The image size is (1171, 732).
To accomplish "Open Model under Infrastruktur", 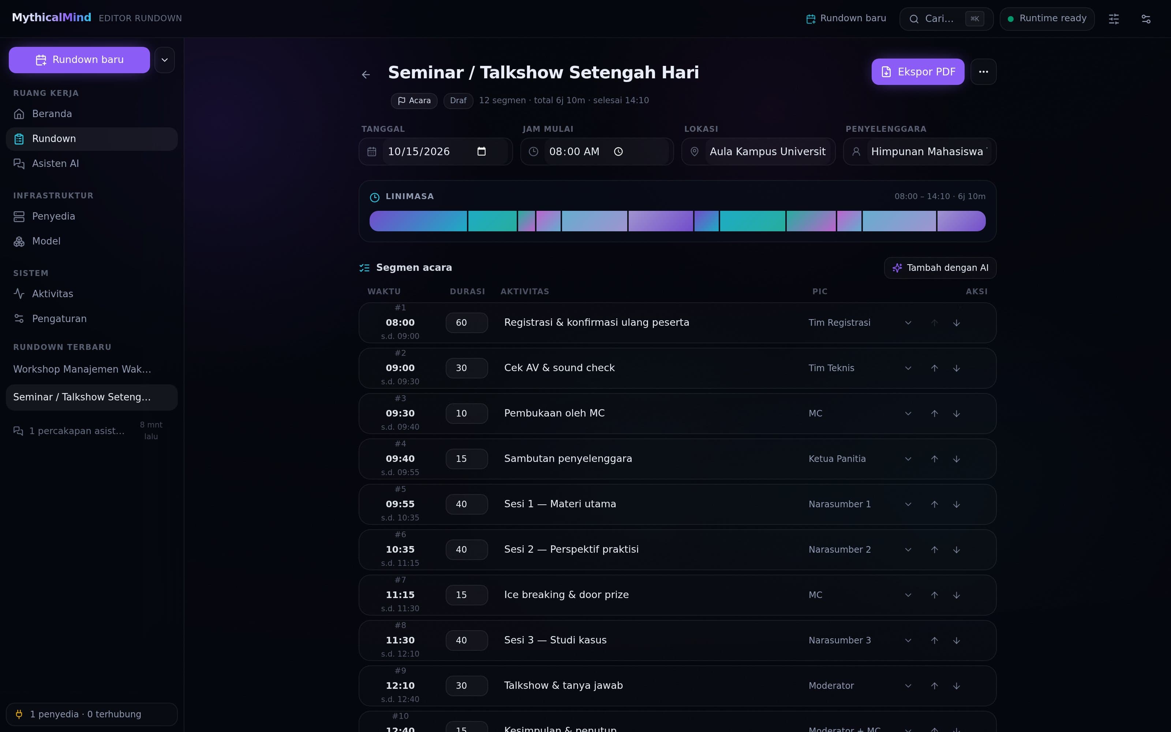I will [x=91, y=241].
